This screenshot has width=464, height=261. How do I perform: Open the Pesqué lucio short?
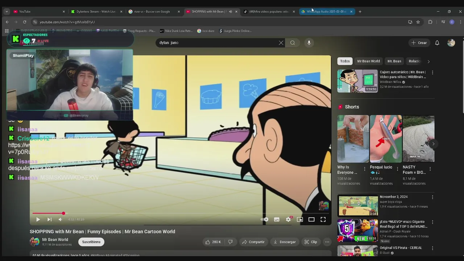[x=386, y=139]
